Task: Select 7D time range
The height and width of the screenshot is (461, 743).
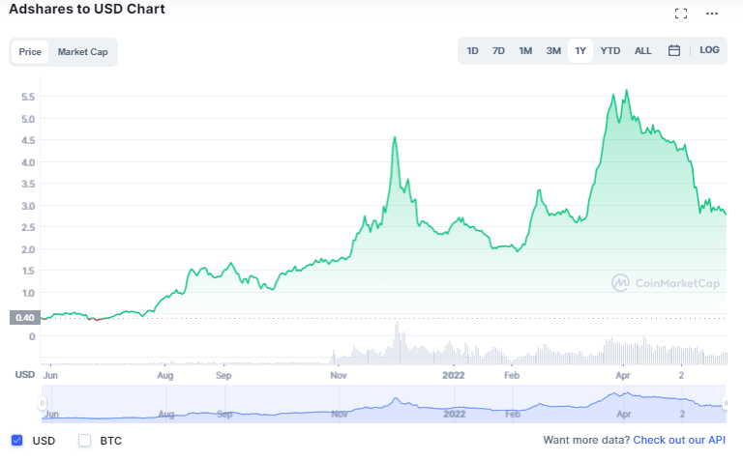Action: click(x=498, y=50)
